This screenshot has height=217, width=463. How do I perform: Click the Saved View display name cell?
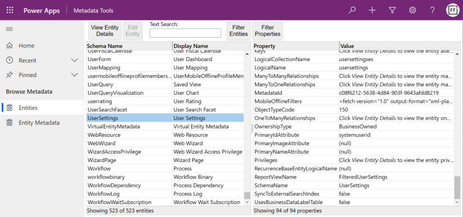pyautogui.click(x=208, y=84)
